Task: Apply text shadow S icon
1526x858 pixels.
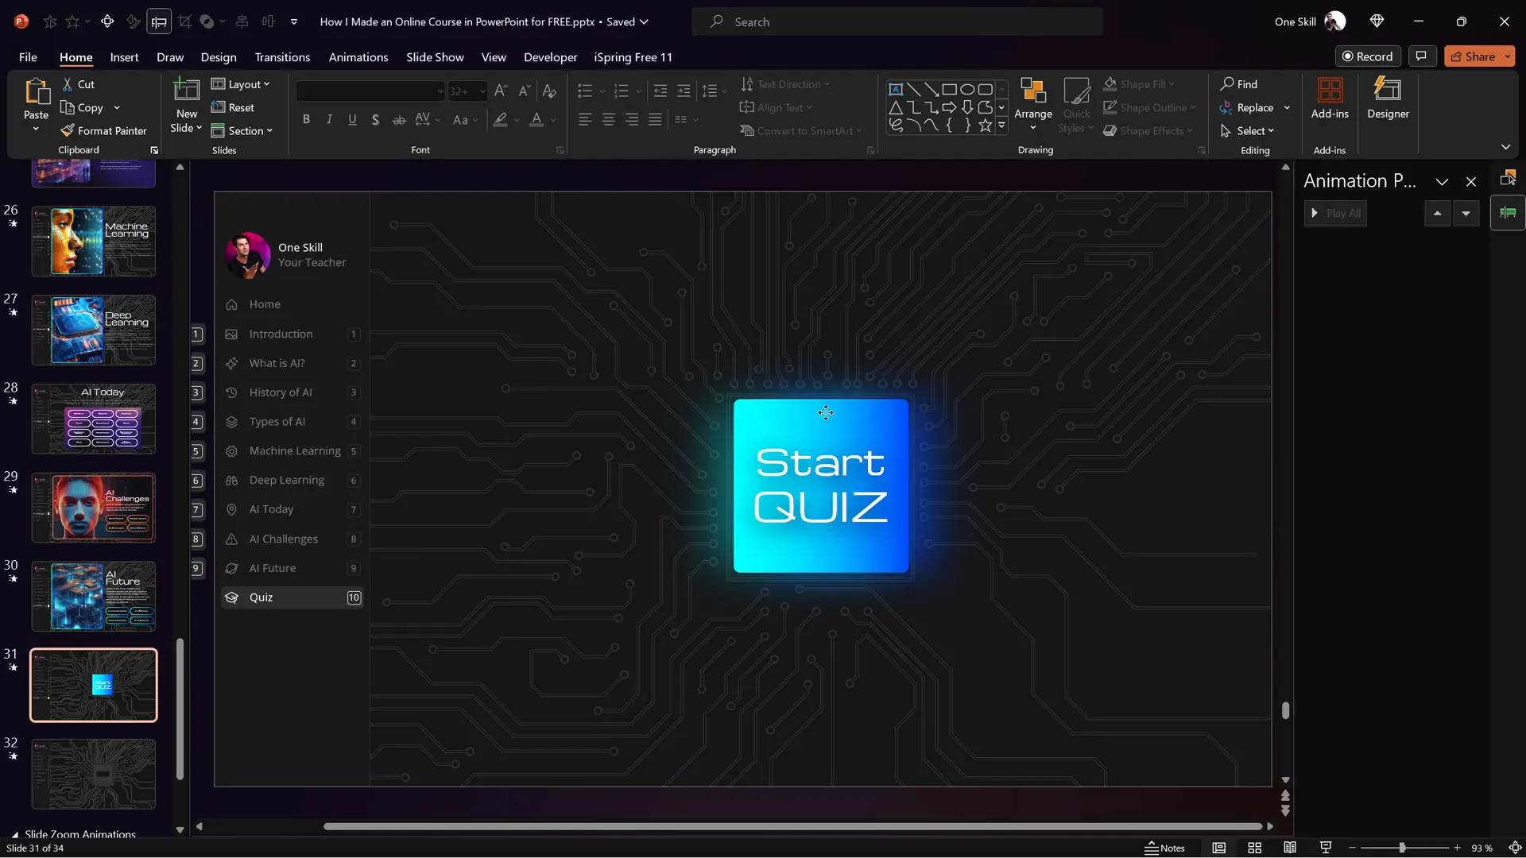Action: (375, 120)
